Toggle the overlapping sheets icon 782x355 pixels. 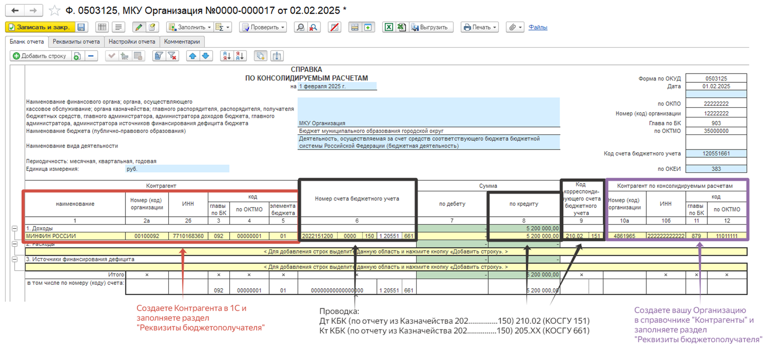(261, 56)
